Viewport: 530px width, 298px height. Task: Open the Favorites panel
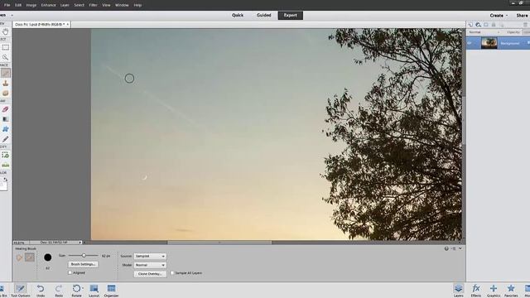pyautogui.click(x=511, y=291)
